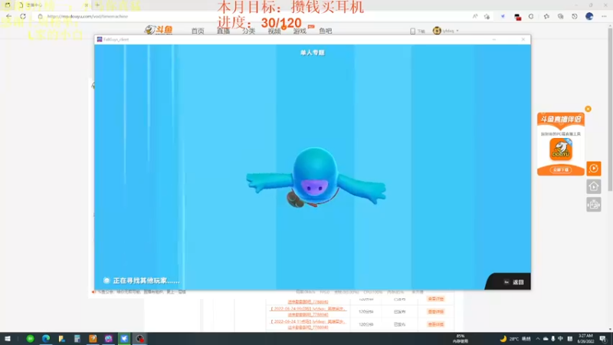Open the 游戏 menu on Douyu

pyautogui.click(x=300, y=31)
